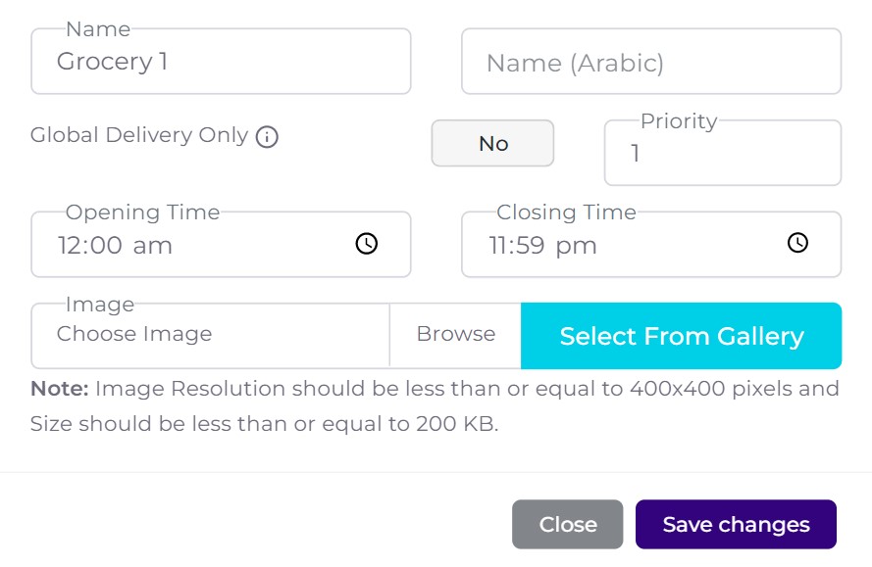Click Save changes
The height and width of the screenshot is (567, 872).
click(736, 525)
